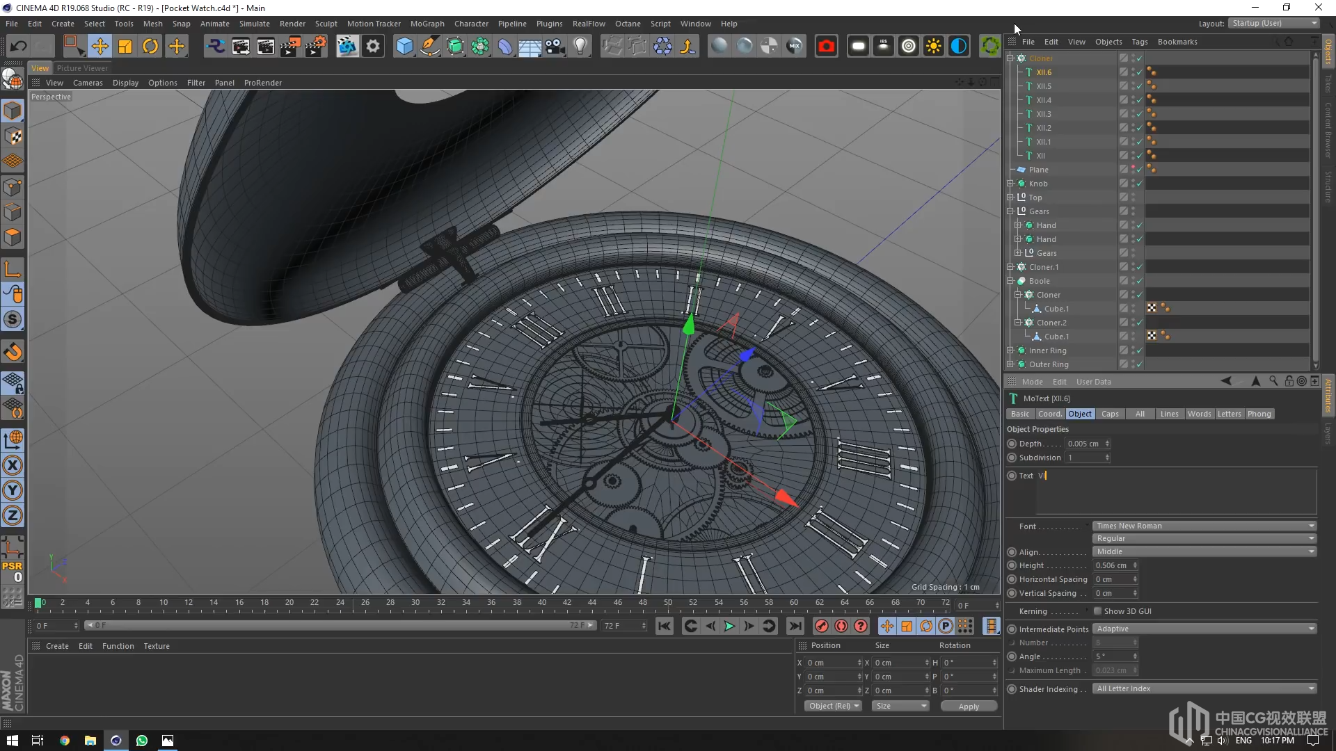Image resolution: width=1336 pixels, height=751 pixels.
Task: Open the Font family dropdown Times New Roman
Action: [1204, 526]
